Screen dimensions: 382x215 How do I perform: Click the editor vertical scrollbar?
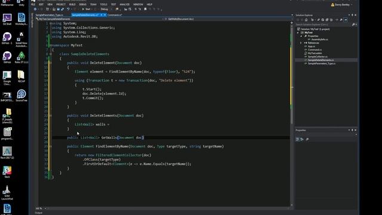(292, 115)
